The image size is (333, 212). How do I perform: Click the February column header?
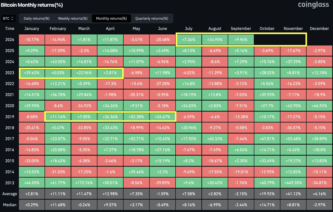click(58, 29)
